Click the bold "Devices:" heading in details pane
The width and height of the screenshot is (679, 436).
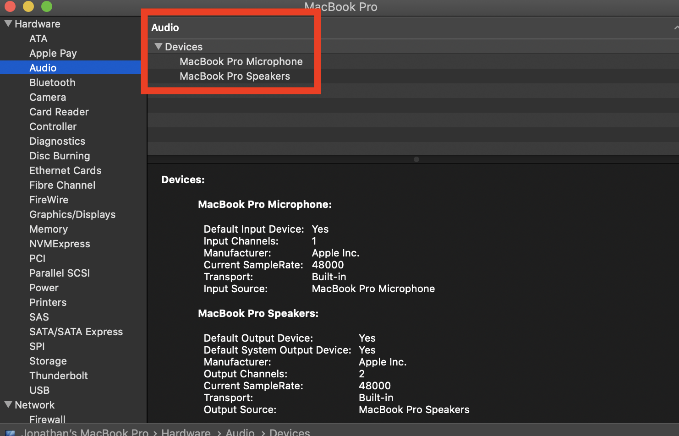pyautogui.click(x=183, y=180)
